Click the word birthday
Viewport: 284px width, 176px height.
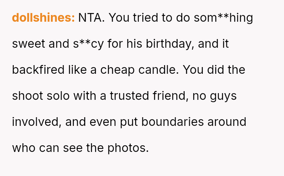(167, 44)
